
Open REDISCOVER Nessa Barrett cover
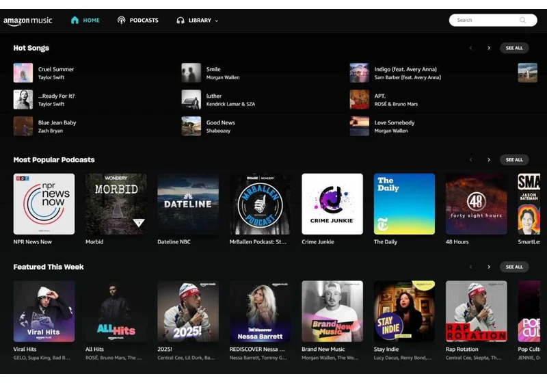coord(260,311)
